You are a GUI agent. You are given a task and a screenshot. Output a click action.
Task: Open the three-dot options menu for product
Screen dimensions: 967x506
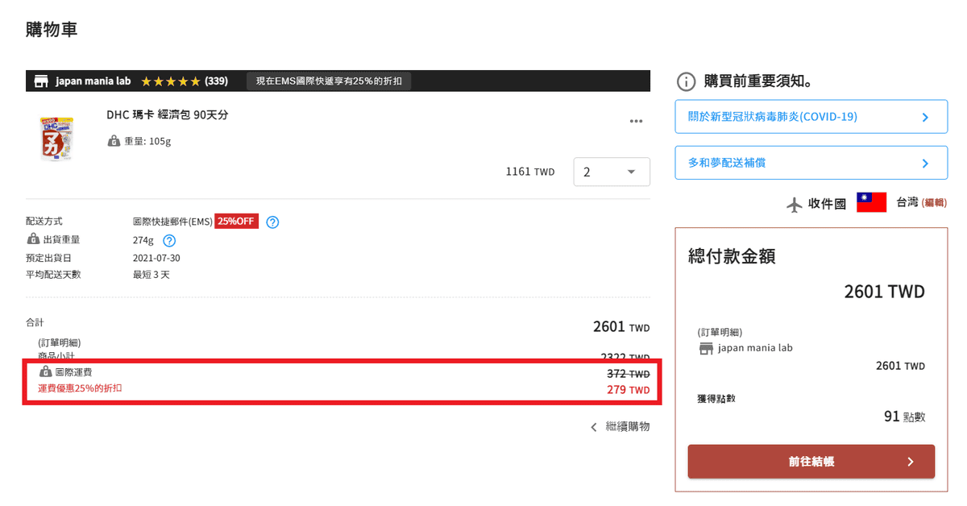click(636, 122)
